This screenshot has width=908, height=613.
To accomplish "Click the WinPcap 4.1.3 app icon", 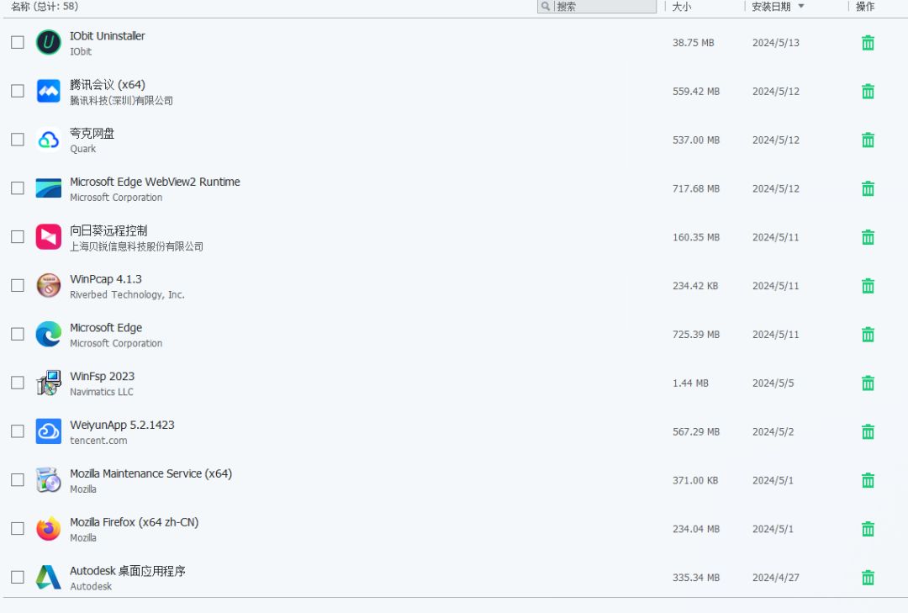I will (x=49, y=286).
